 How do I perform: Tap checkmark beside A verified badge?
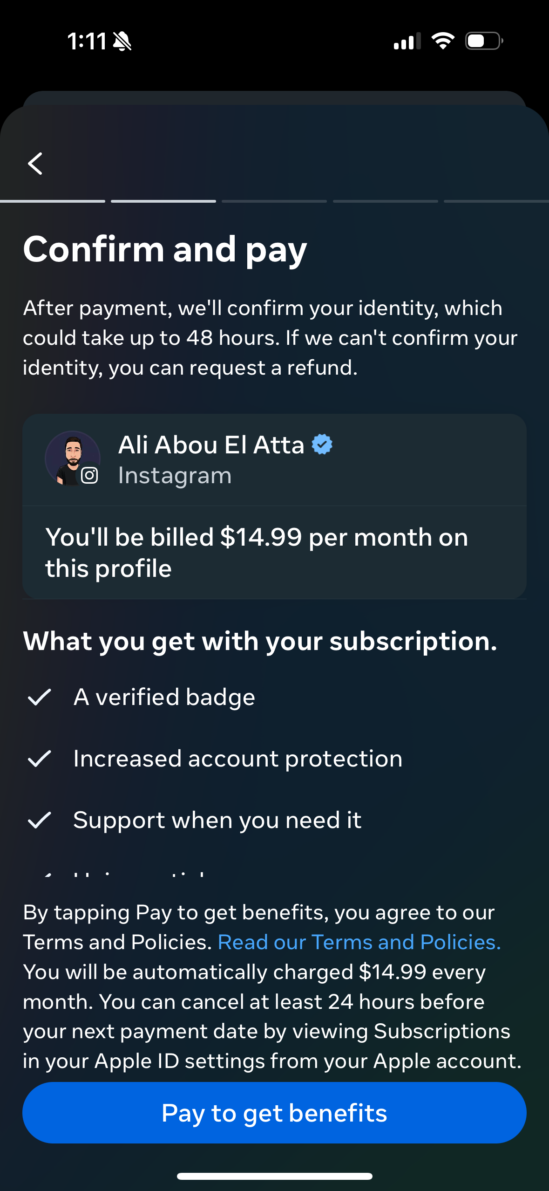click(x=40, y=697)
